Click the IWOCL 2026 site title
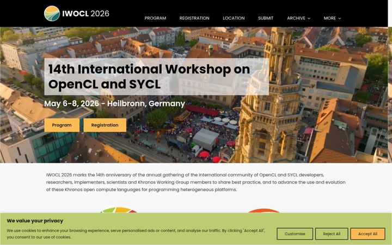This screenshot has height=245, width=392. coord(86,14)
